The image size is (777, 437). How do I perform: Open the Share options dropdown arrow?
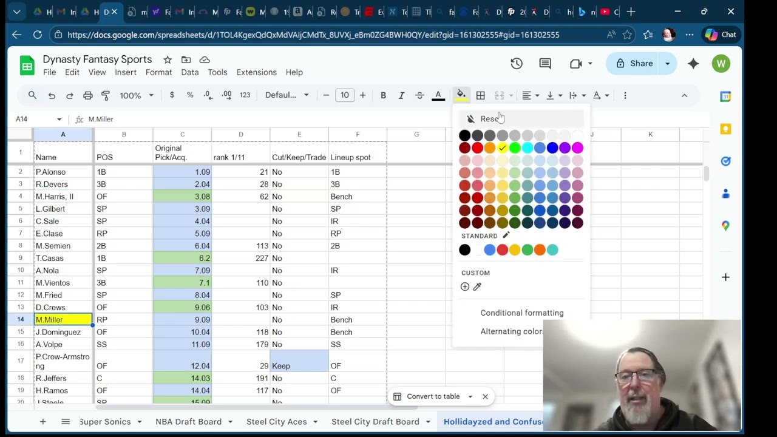coord(667,64)
